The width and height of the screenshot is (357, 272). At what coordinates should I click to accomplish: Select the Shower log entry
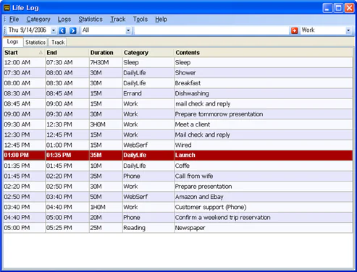(178, 73)
